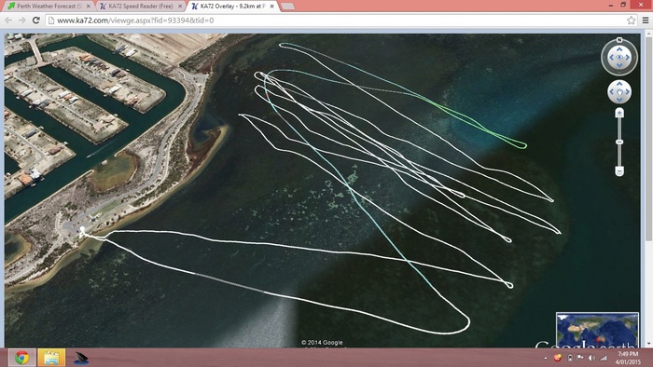Screen dimensions: 653x367
Task: Open the Chrome menu hamburger icon
Action: tap(646, 20)
